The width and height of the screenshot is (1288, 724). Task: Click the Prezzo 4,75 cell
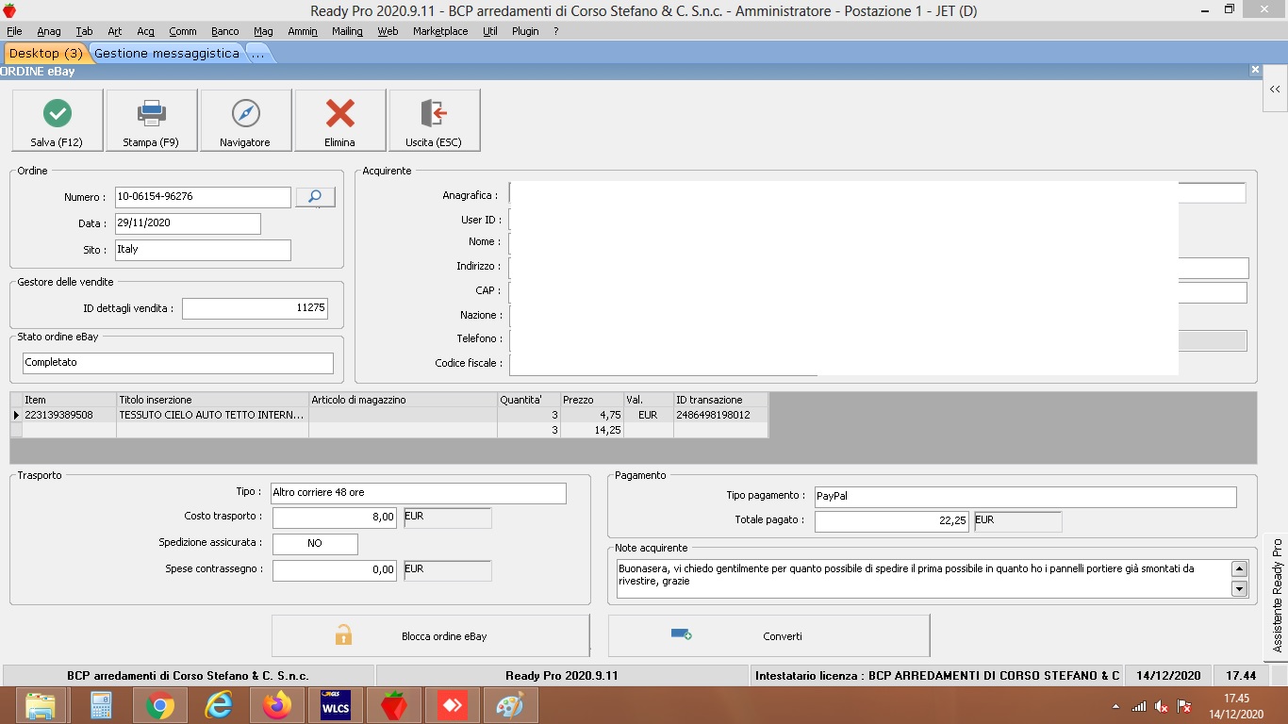pos(592,415)
